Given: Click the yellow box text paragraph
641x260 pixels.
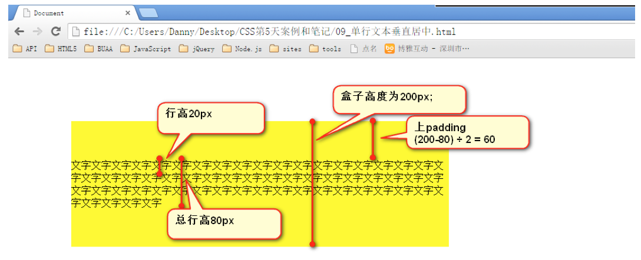Looking at the screenshot, I should pos(257,184).
